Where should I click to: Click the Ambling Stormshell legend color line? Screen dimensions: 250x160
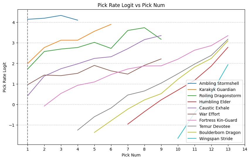pyautogui.click(x=194, y=84)
